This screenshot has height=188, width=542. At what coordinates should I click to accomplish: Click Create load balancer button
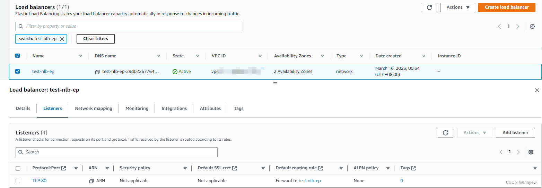coord(507,7)
